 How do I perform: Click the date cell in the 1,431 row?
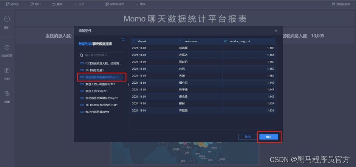tap(154, 110)
